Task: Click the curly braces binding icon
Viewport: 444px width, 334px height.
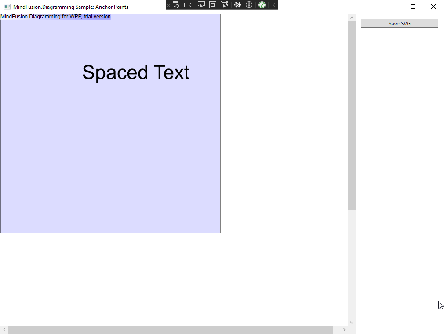Action: [x=237, y=5]
